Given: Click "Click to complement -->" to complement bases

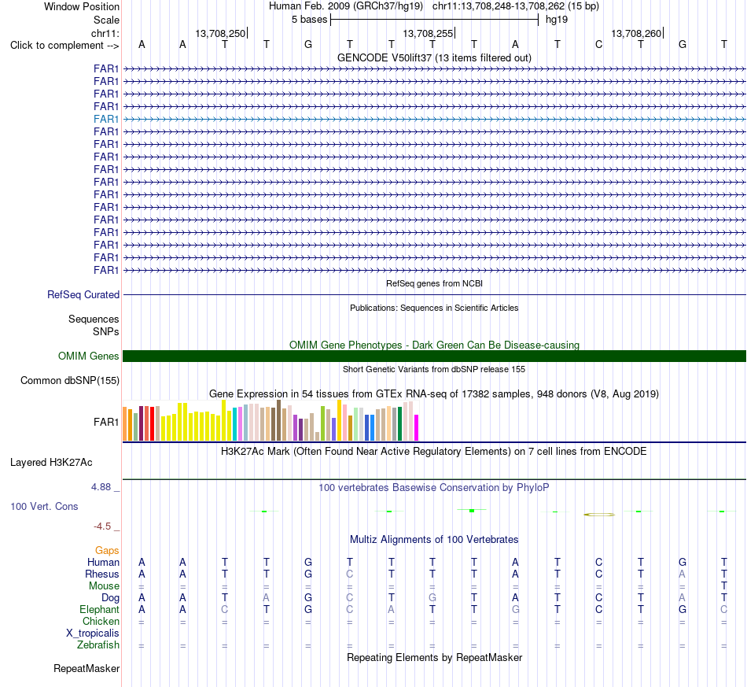Looking at the screenshot, I should 64,46.
